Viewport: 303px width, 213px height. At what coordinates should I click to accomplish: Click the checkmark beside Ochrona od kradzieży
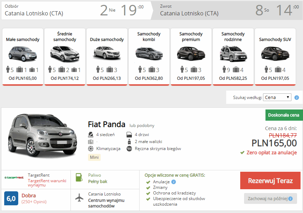[148, 193]
